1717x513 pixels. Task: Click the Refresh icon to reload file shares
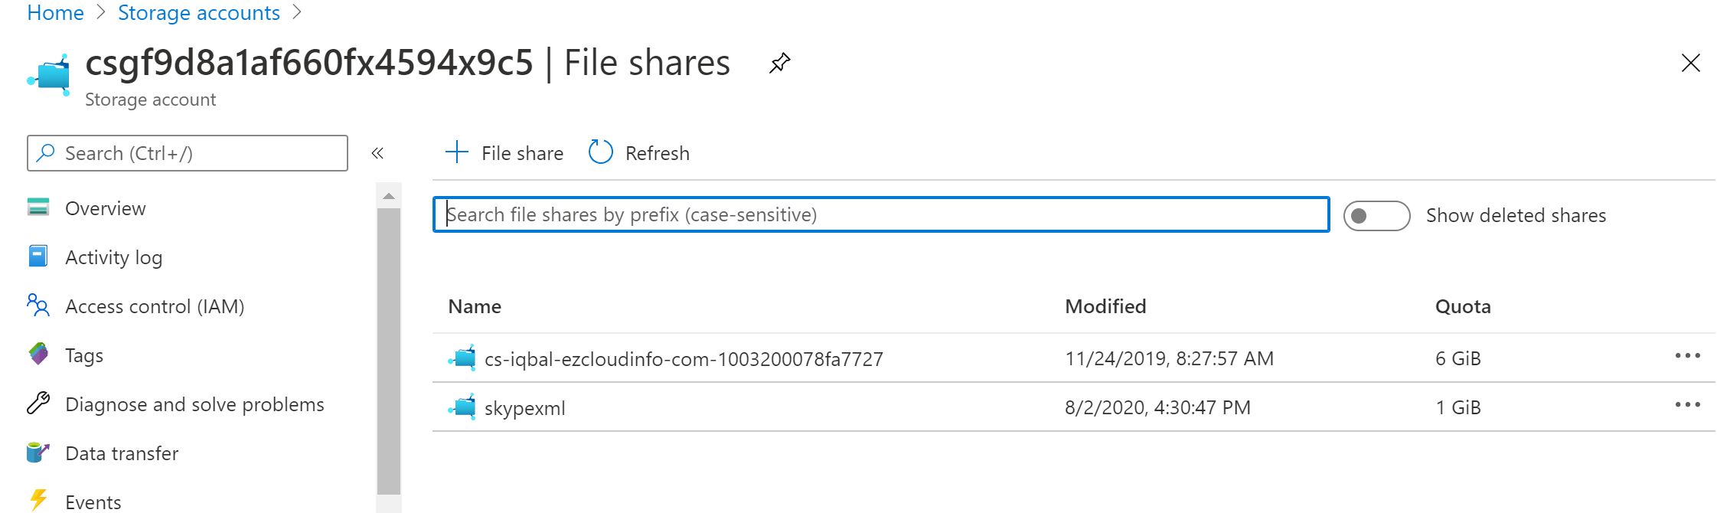point(600,152)
